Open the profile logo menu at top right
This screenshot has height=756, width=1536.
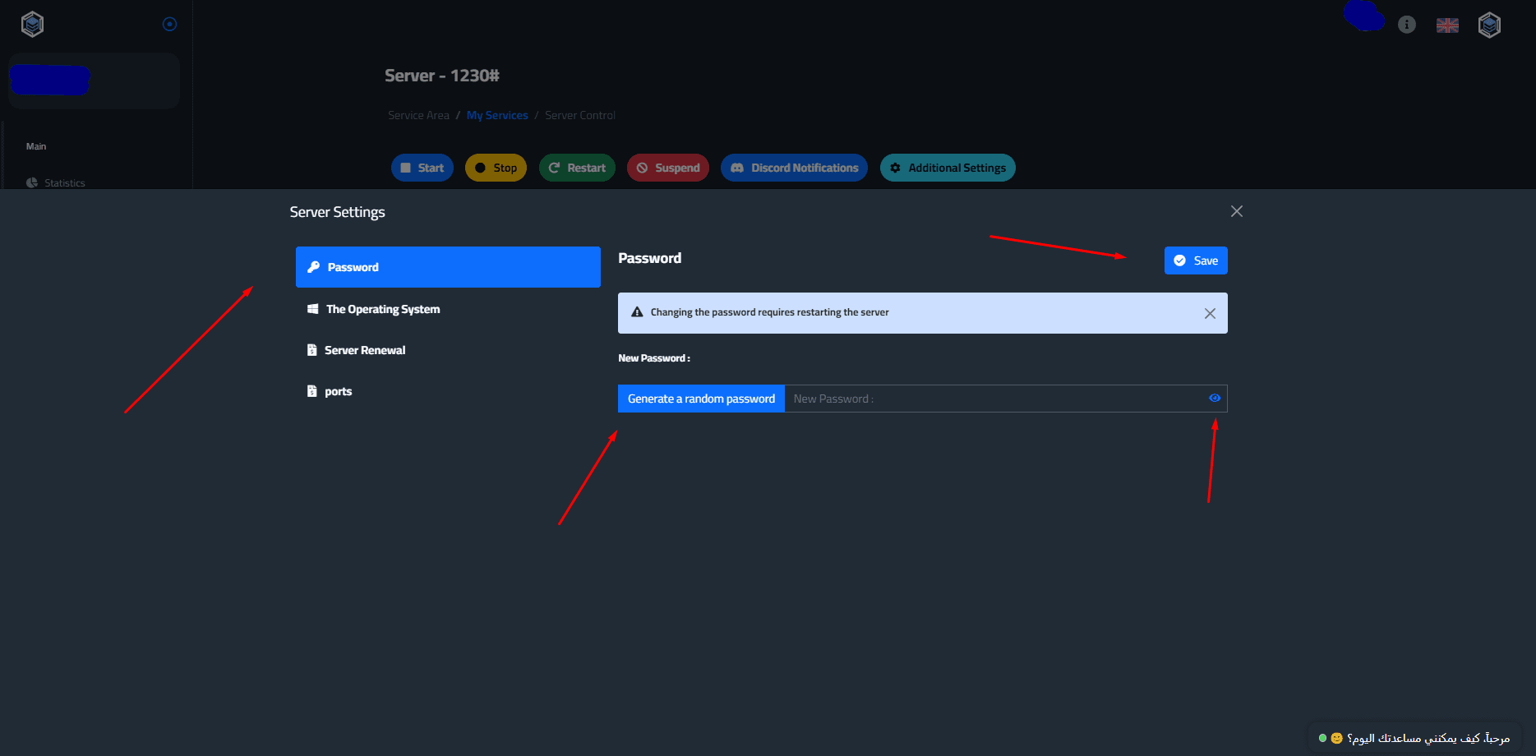[x=1489, y=25]
